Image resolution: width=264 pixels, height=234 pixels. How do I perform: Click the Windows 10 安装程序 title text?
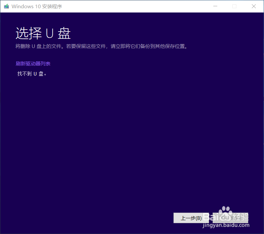37,6
